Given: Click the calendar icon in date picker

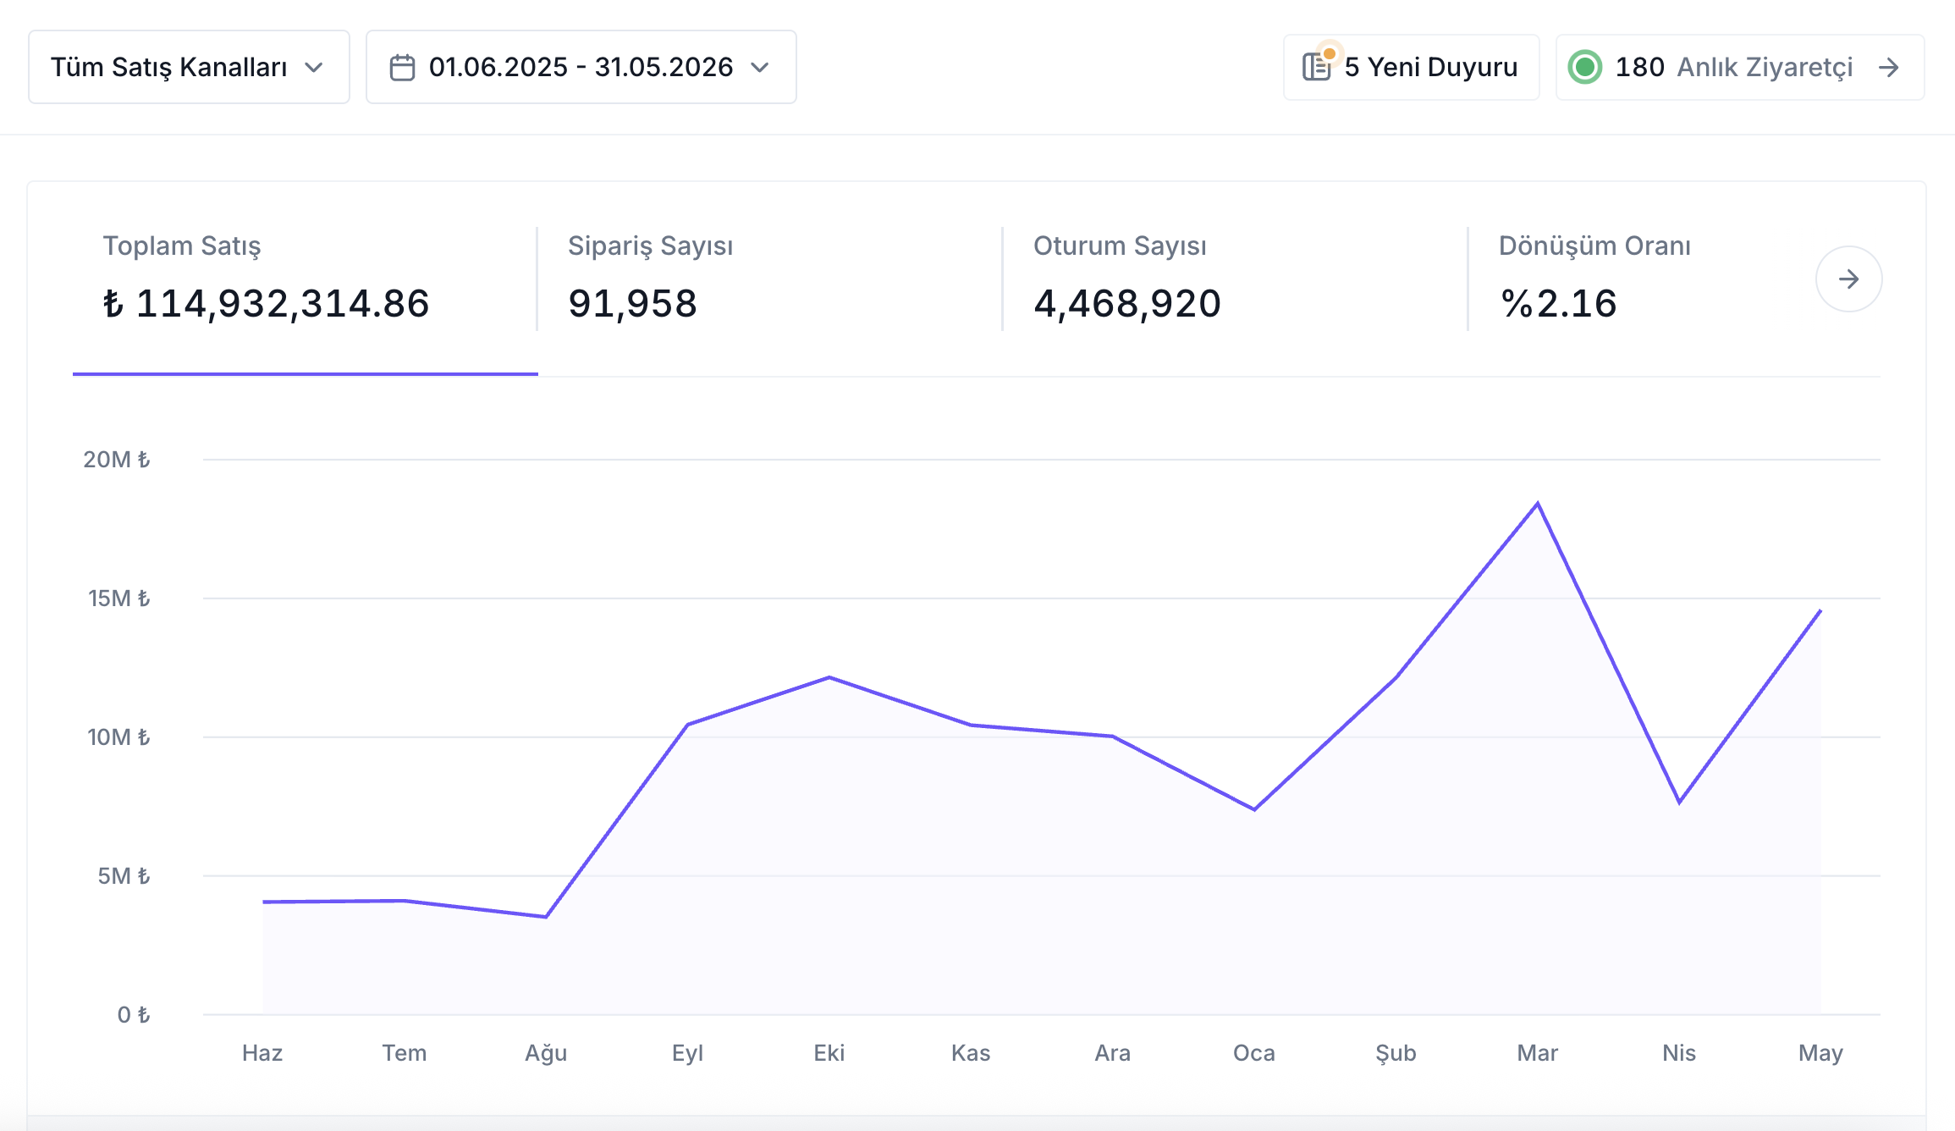Looking at the screenshot, I should pyautogui.click(x=402, y=68).
